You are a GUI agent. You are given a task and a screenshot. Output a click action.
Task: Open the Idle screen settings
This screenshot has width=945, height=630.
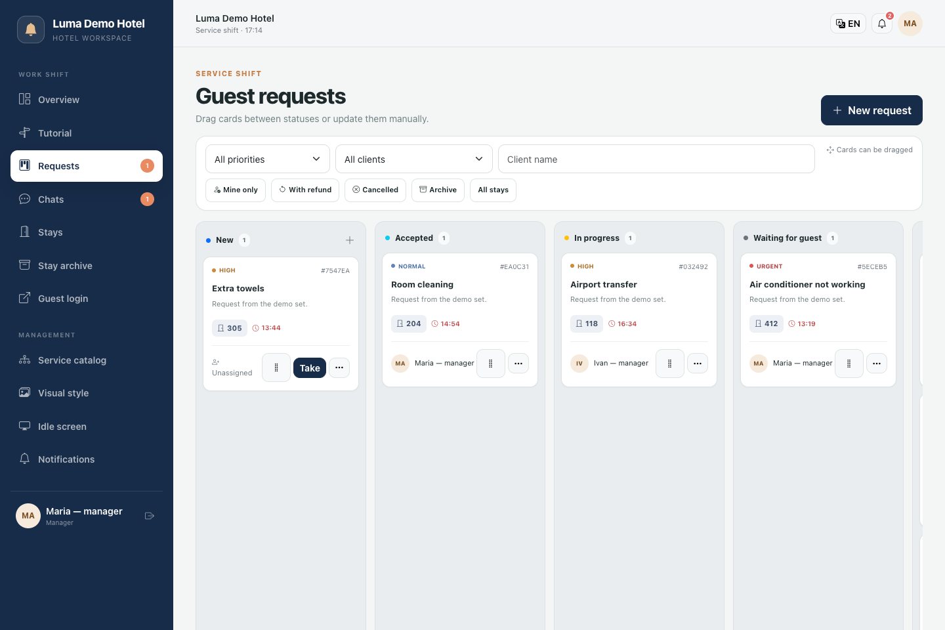(87, 427)
